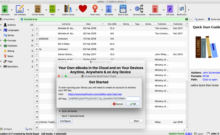Select the Series item in tag browser
The width and height of the screenshot is (220, 135).
11,35
